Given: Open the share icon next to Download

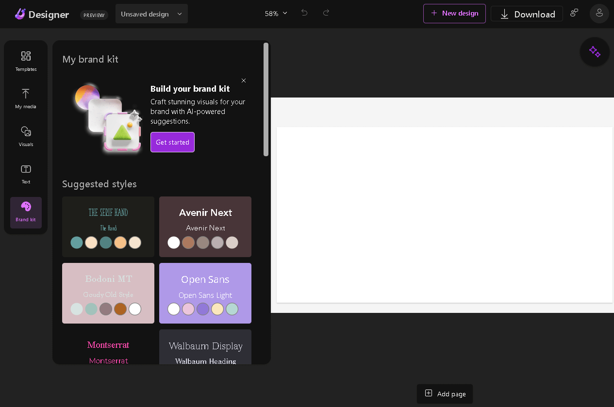Looking at the screenshot, I should 574,13.
